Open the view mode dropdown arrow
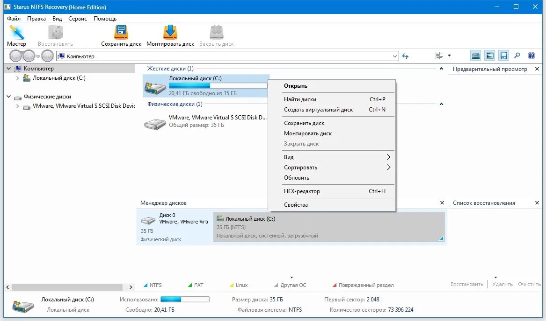The width and height of the screenshot is (546, 321). tap(449, 56)
